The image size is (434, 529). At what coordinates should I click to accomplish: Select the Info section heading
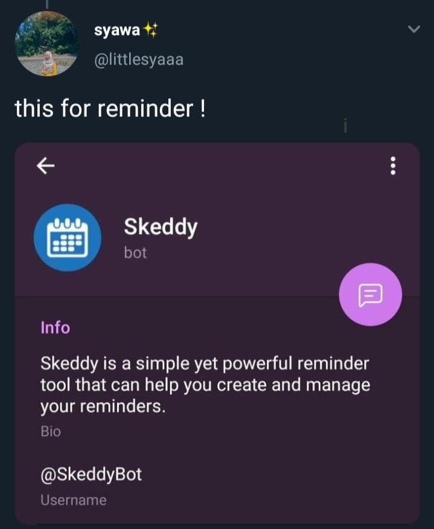point(55,328)
